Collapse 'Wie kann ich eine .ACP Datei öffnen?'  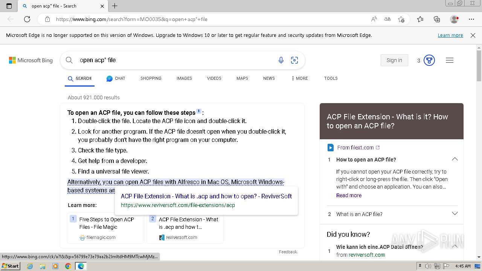[x=455, y=247]
